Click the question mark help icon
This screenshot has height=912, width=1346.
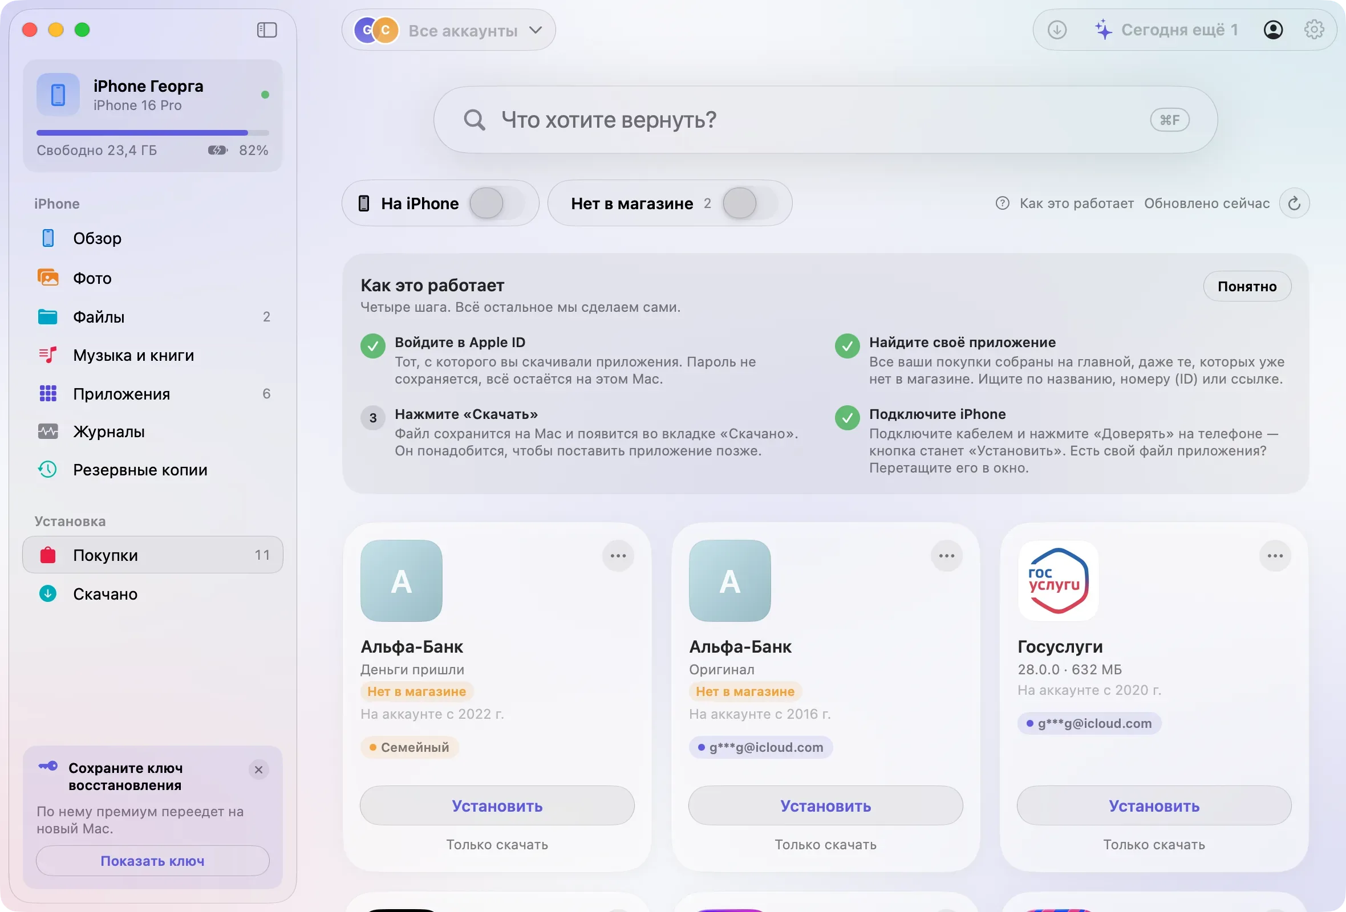1003,203
